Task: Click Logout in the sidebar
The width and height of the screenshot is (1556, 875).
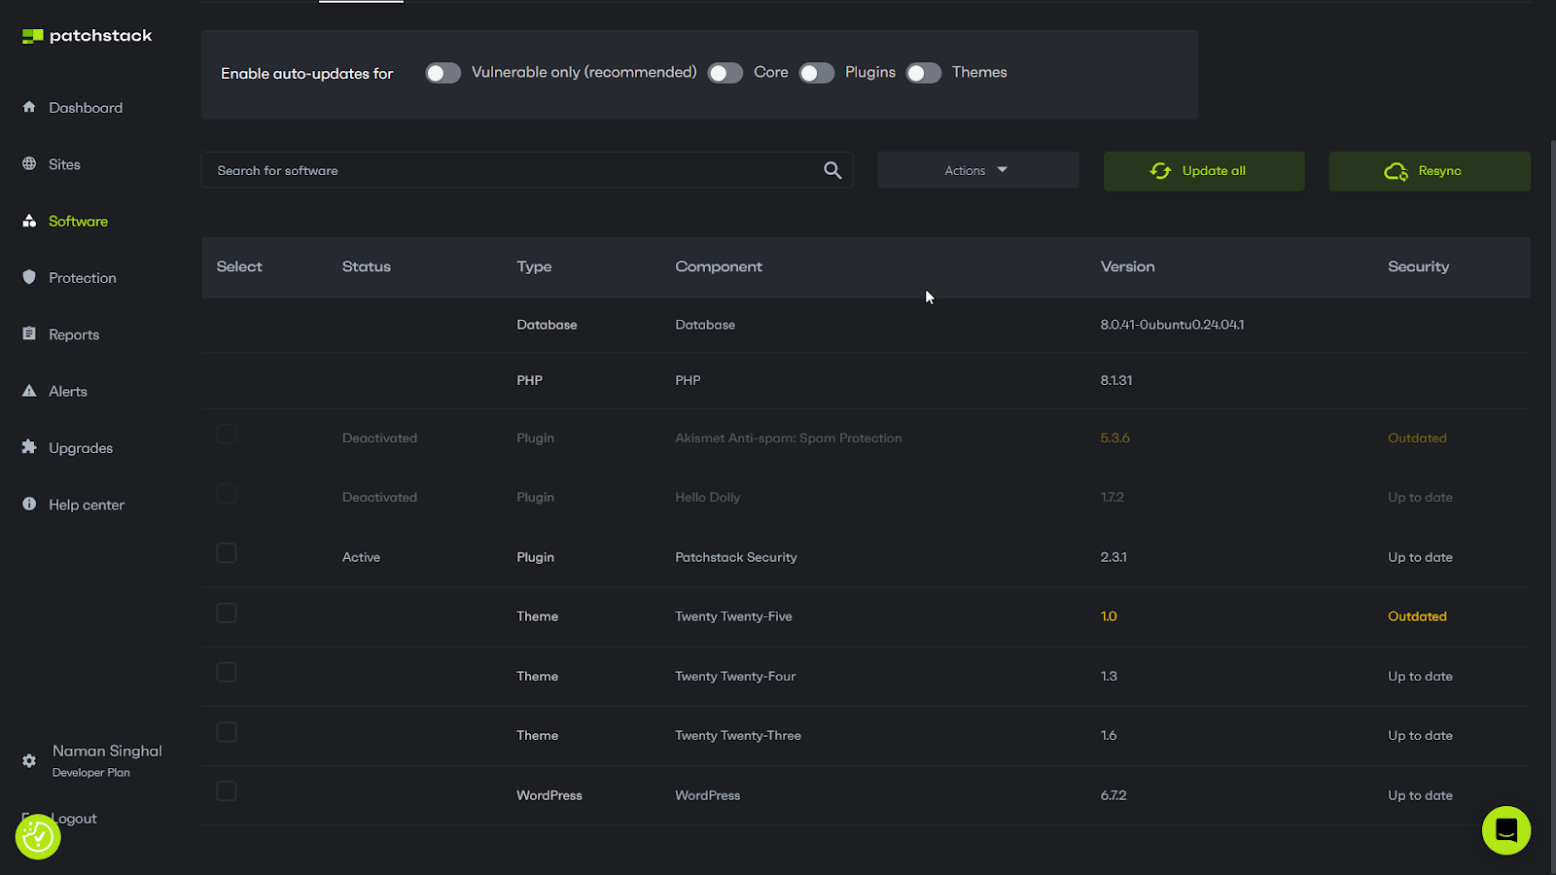Action: click(x=74, y=819)
